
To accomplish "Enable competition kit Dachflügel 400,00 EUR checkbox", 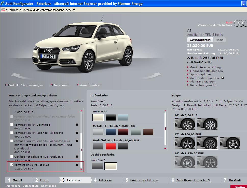I will 12,125.
